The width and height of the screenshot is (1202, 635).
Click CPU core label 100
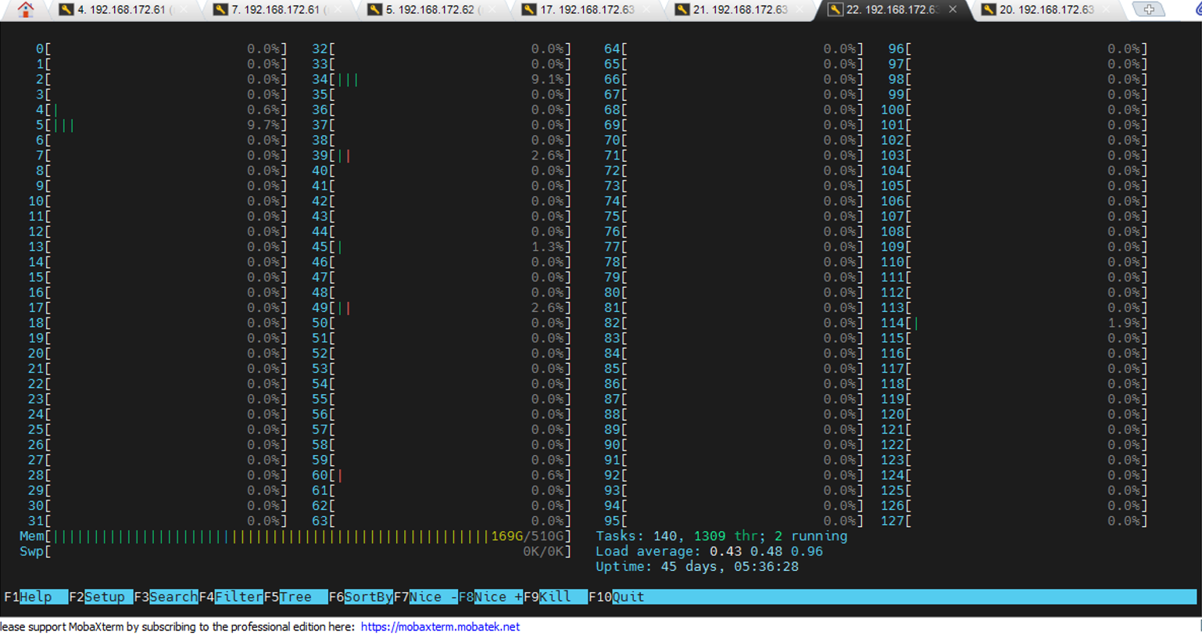(893, 110)
